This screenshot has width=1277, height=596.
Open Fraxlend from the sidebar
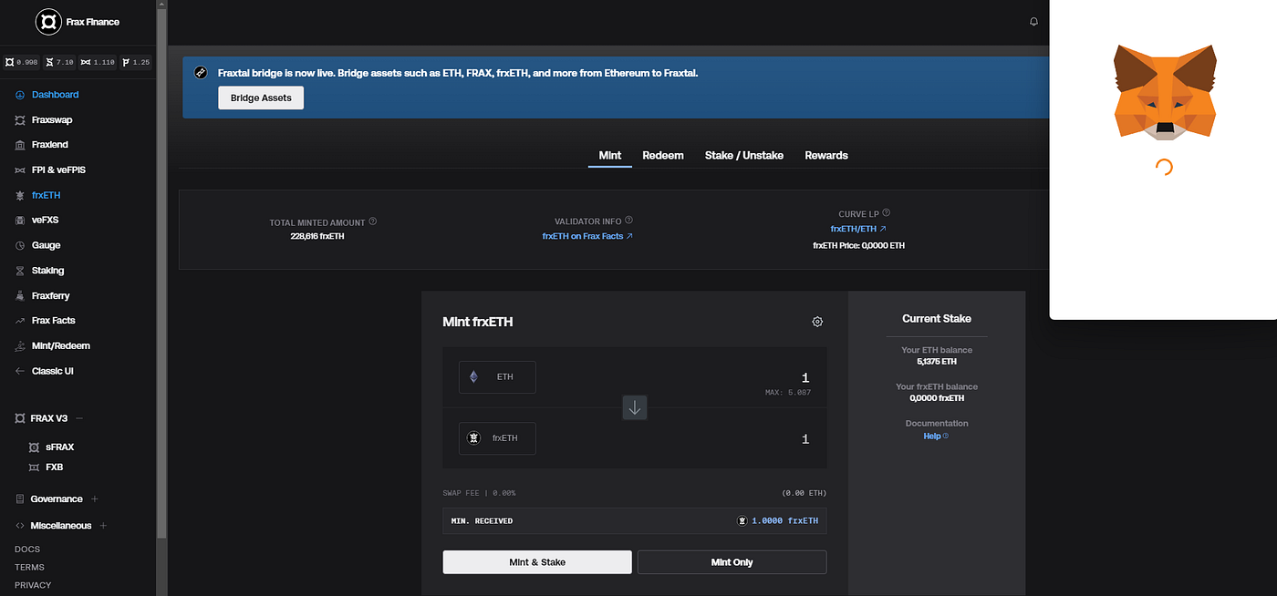(x=50, y=145)
